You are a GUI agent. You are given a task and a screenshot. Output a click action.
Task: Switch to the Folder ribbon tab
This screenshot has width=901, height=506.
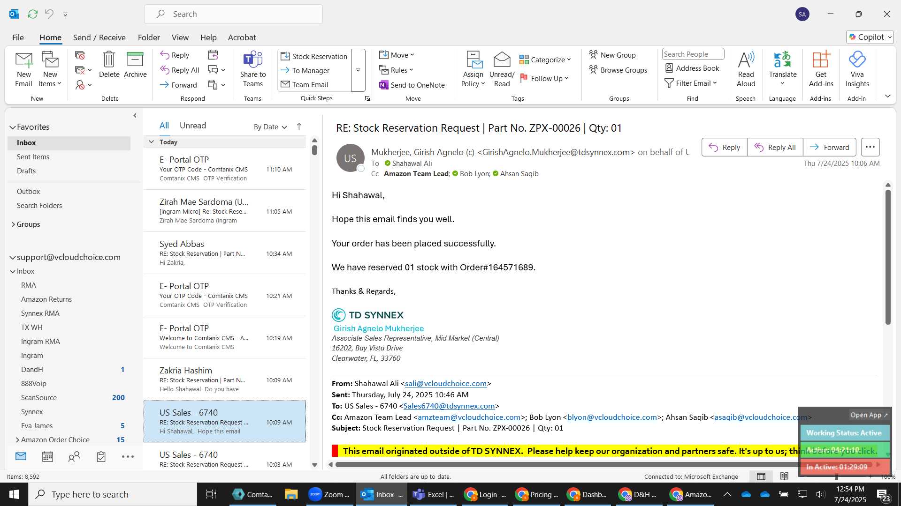pyautogui.click(x=149, y=37)
